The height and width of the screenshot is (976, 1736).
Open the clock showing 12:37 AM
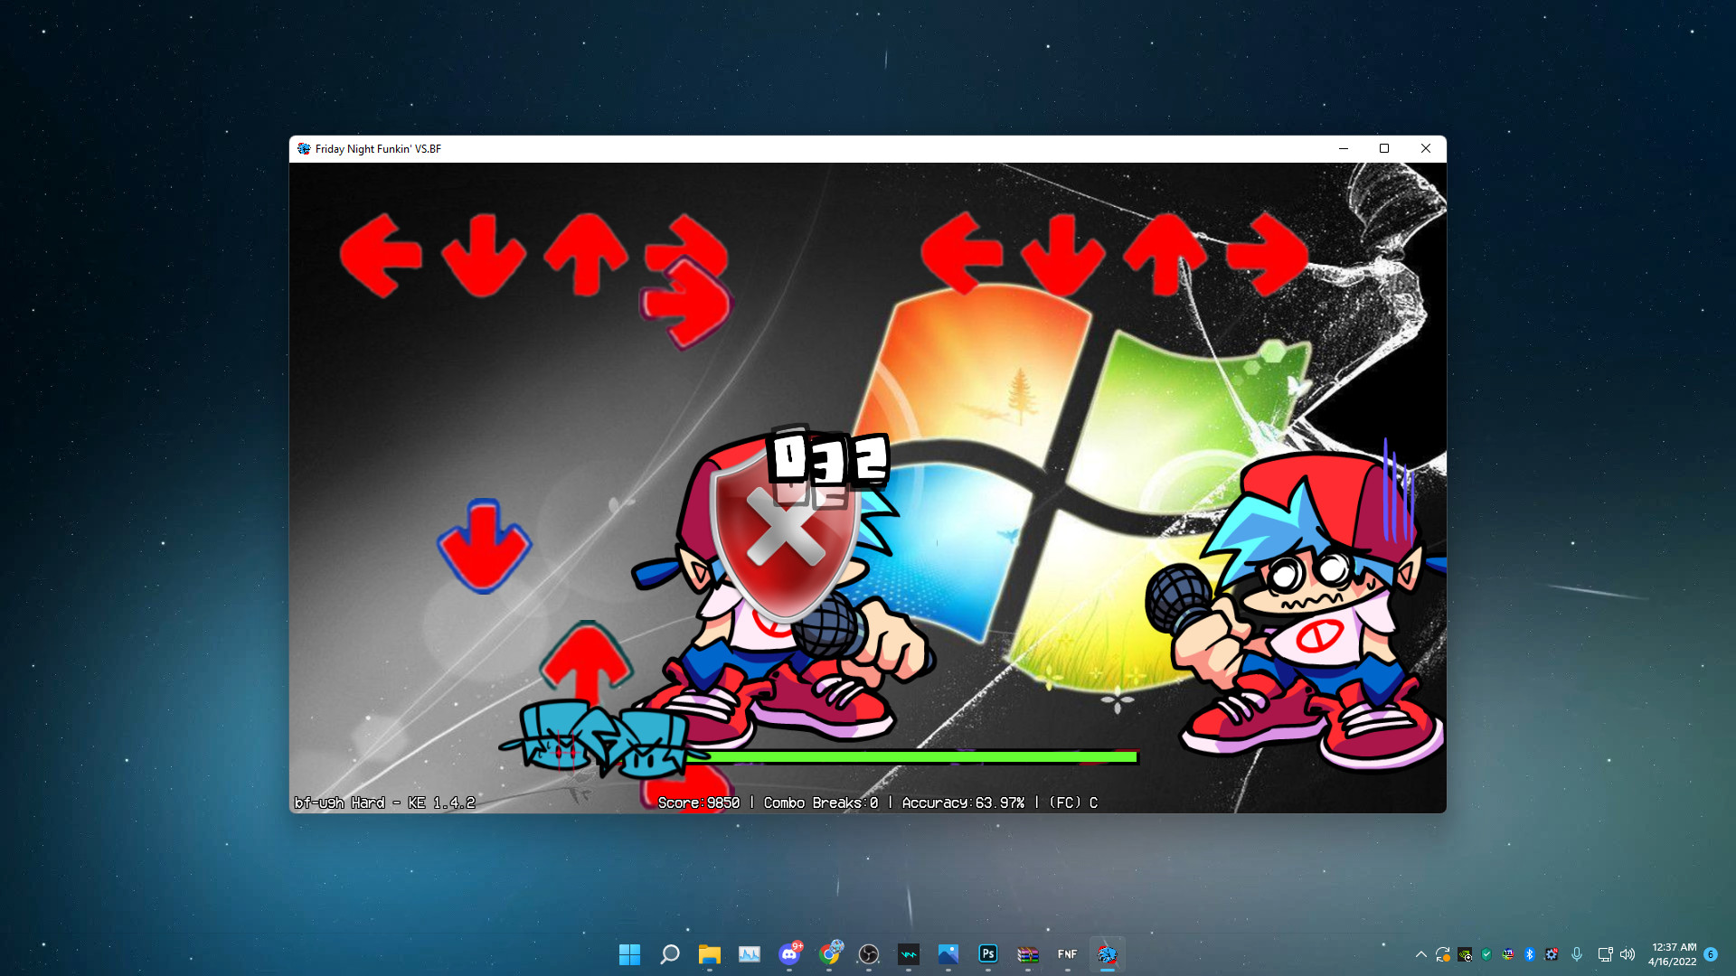coord(1673,954)
